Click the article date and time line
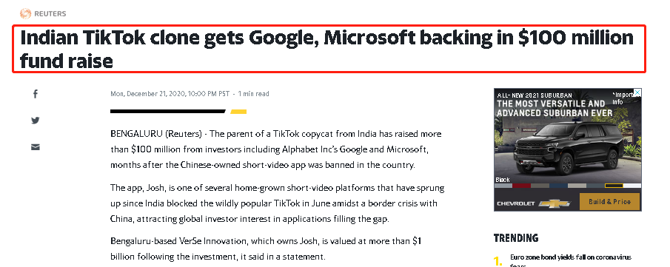 pyautogui.click(x=190, y=93)
